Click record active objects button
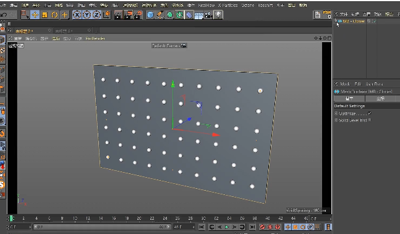 [262, 227]
